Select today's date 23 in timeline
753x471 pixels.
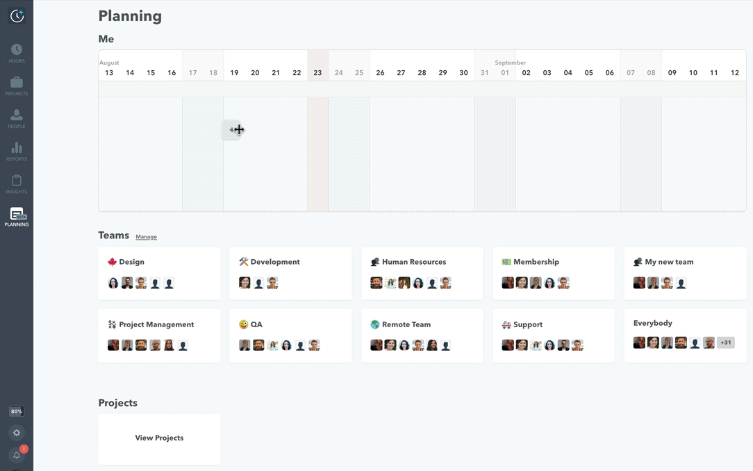(x=317, y=73)
